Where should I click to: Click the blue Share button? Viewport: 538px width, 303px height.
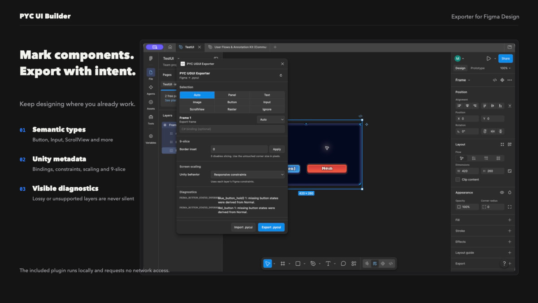pyautogui.click(x=505, y=58)
